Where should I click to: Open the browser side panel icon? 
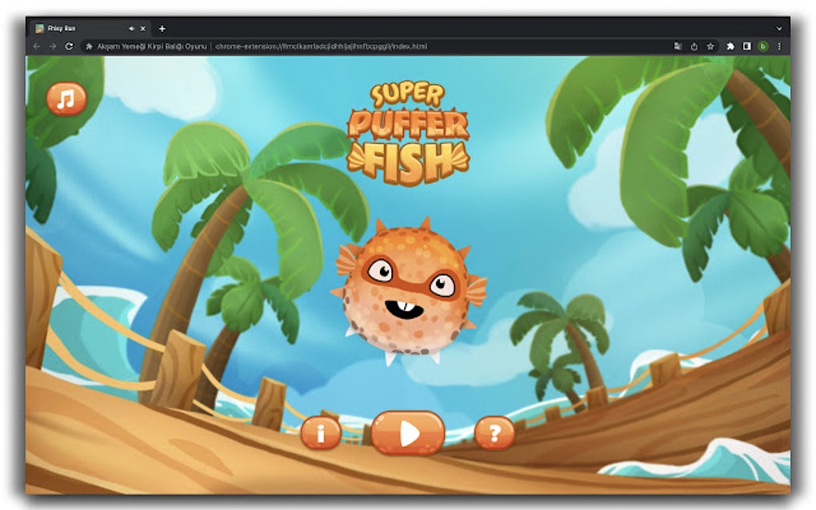coord(746,46)
